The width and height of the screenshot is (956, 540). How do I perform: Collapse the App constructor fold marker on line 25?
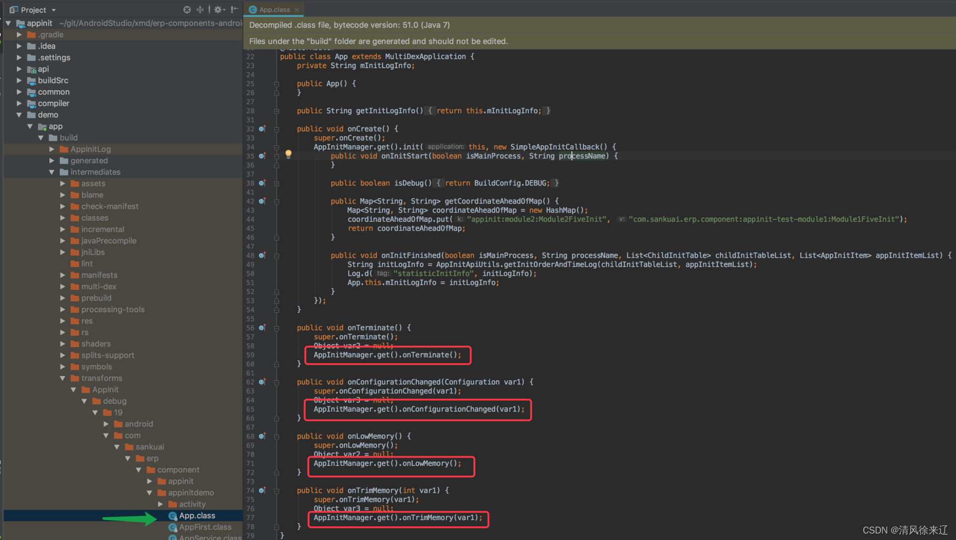pos(276,84)
